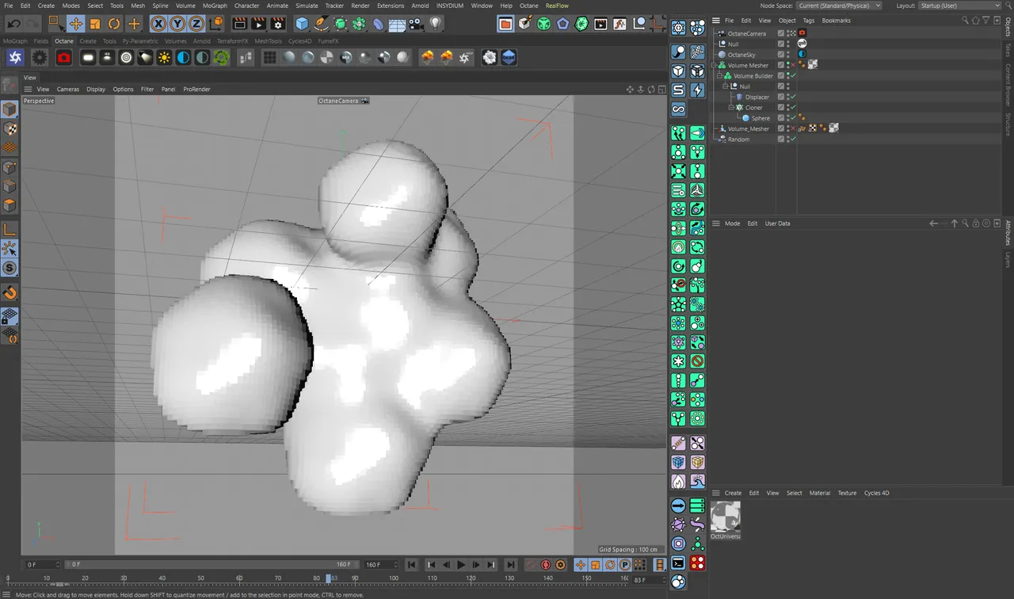The width and height of the screenshot is (1014, 599).
Task: Click search icon in Object Manager
Action: [965, 20]
